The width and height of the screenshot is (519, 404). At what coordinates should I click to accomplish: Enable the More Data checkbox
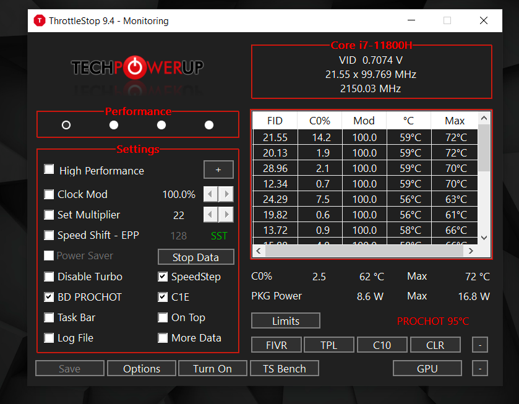163,338
